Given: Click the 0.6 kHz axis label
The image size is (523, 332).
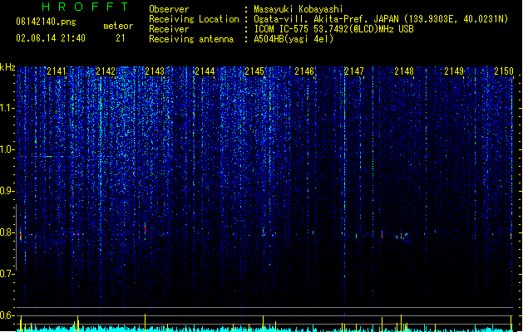Looking at the screenshot, I should coord(7,315).
